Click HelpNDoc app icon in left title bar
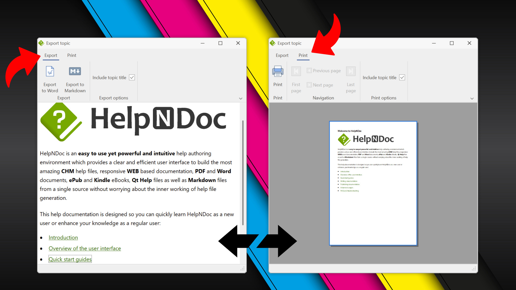Image resolution: width=516 pixels, height=290 pixels. click(41, 43)
